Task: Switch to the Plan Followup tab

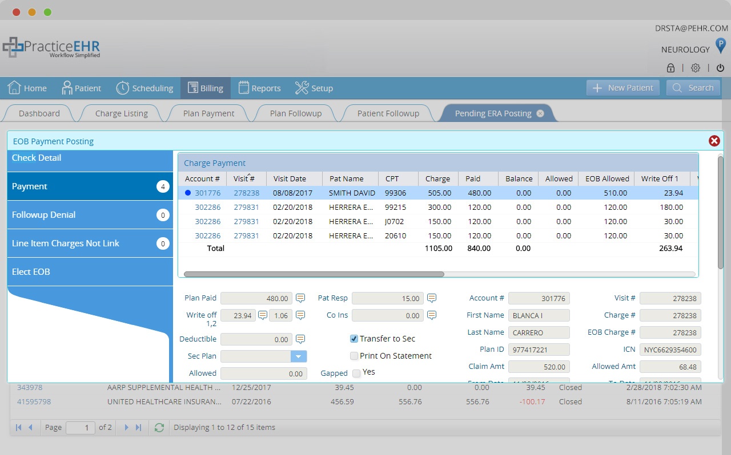Action: [x=295, y=113]
